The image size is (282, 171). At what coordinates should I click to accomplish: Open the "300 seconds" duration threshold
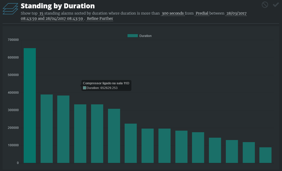click(x=172, y=13)
